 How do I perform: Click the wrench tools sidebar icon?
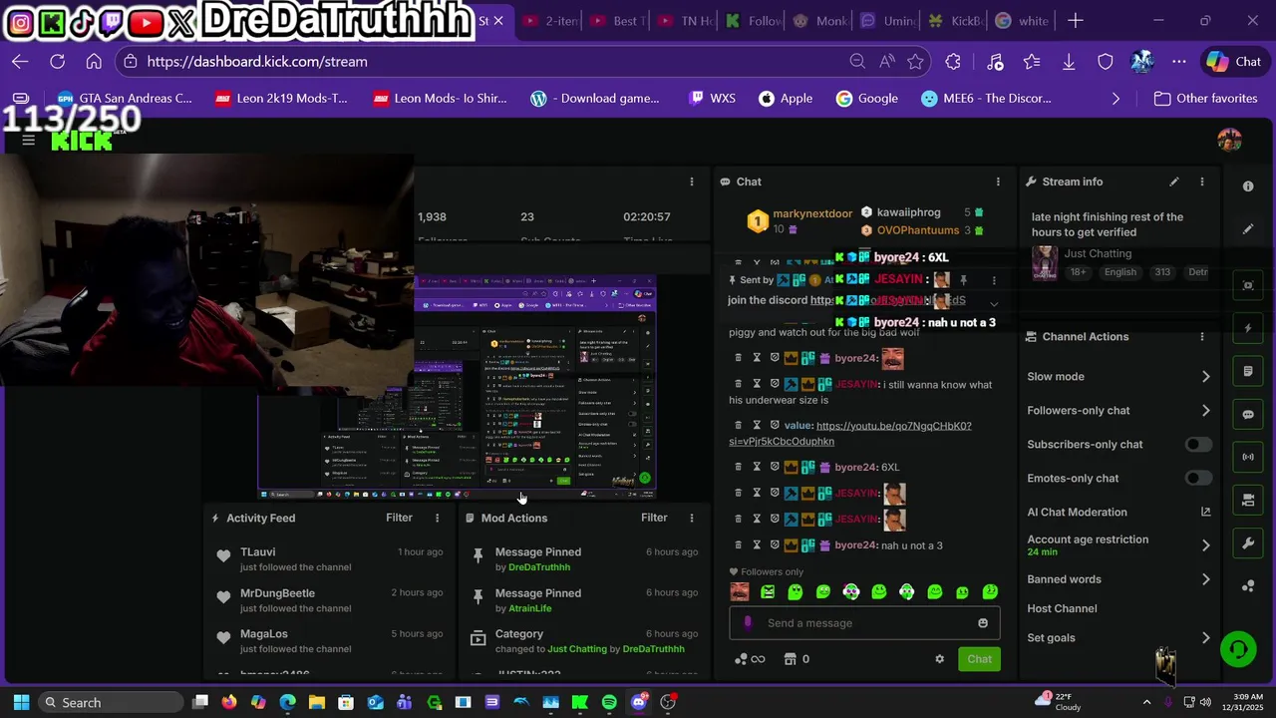click(1248, 543)
